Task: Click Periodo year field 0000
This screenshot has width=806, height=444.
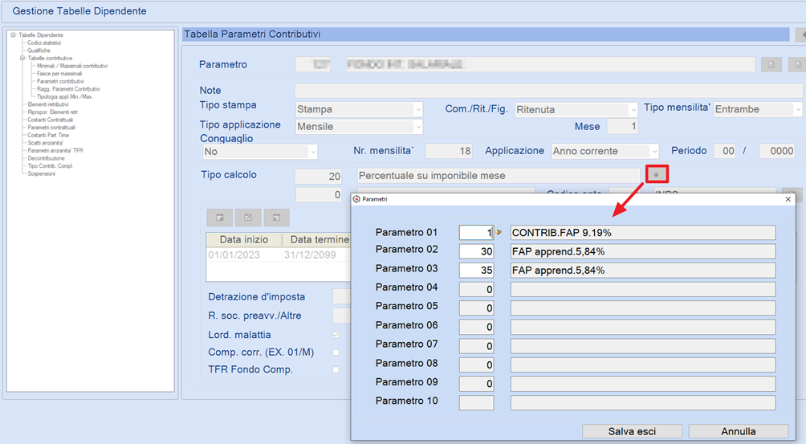Action: tap(777, 151)
